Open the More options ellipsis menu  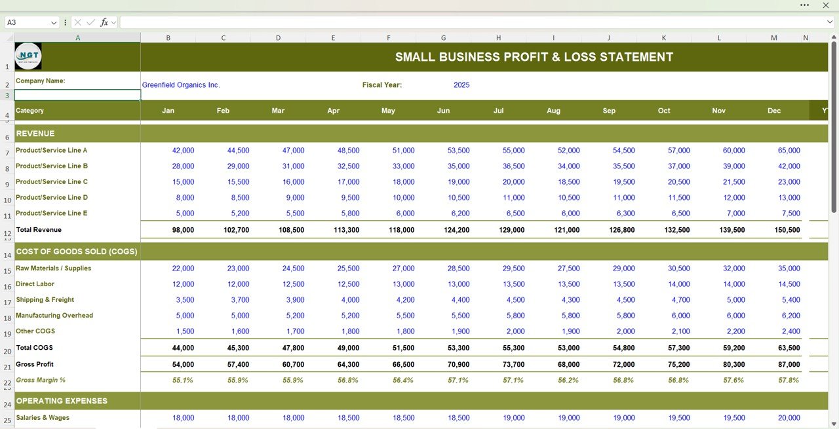[804, 5]
